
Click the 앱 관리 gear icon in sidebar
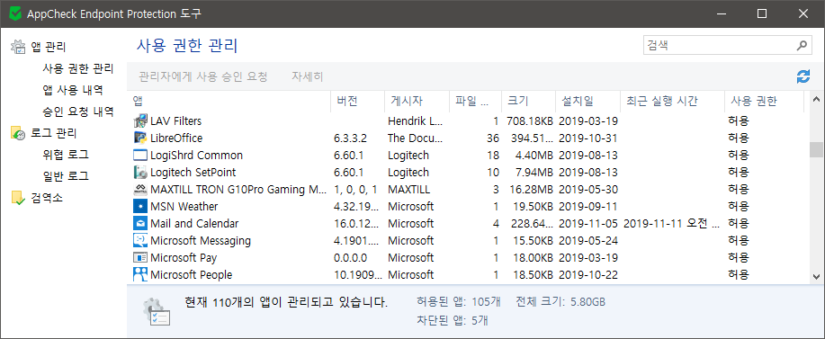[x=18, y=47]
